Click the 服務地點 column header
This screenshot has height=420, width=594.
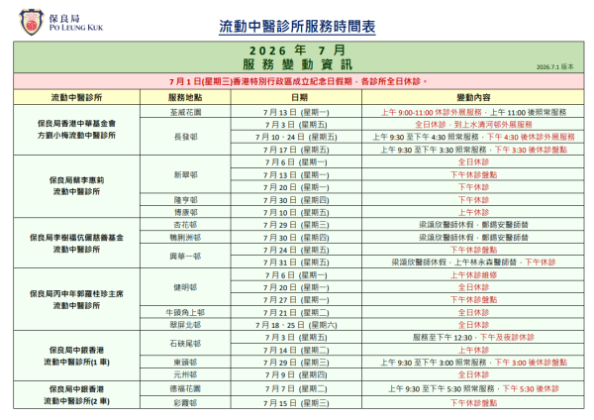click(x=185, y=97)
